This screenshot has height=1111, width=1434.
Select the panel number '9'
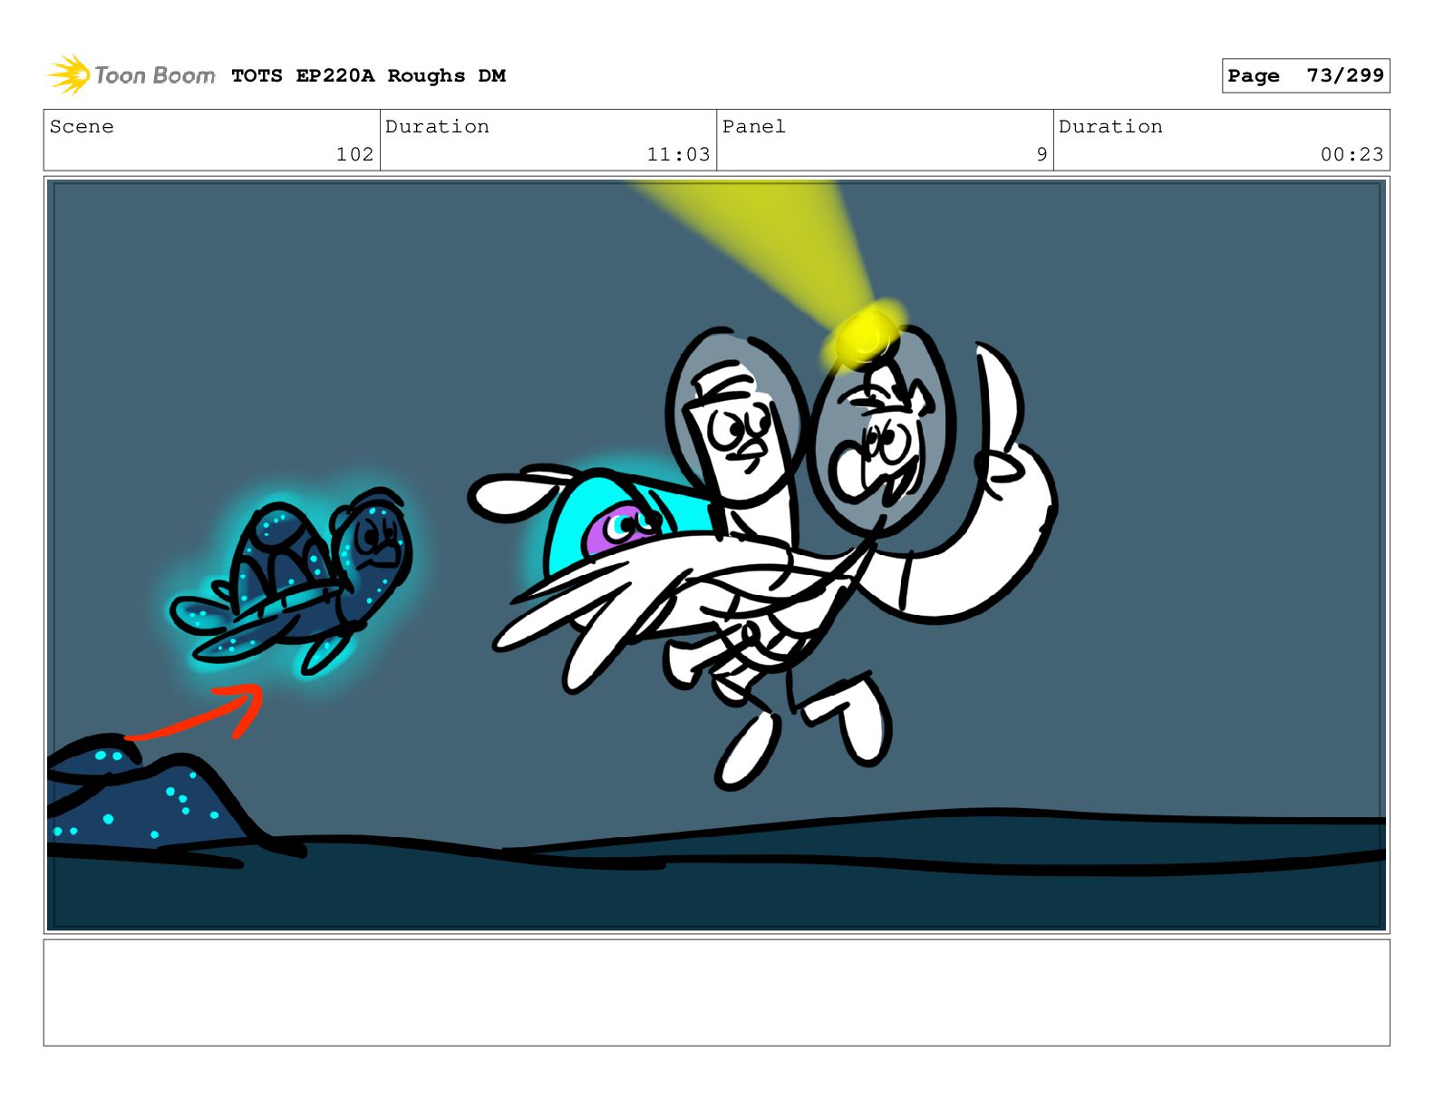click(1042, 155)
